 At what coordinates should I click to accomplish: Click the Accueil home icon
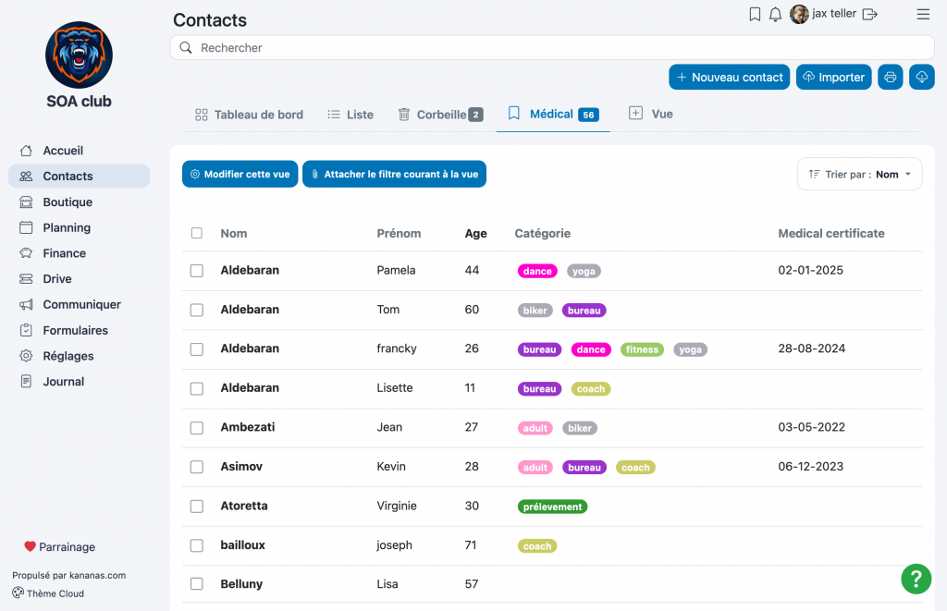pos(26,151)
